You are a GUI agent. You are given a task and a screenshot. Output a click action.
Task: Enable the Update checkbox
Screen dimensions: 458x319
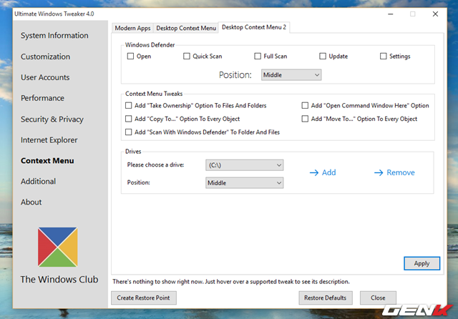tap(323, 56)
